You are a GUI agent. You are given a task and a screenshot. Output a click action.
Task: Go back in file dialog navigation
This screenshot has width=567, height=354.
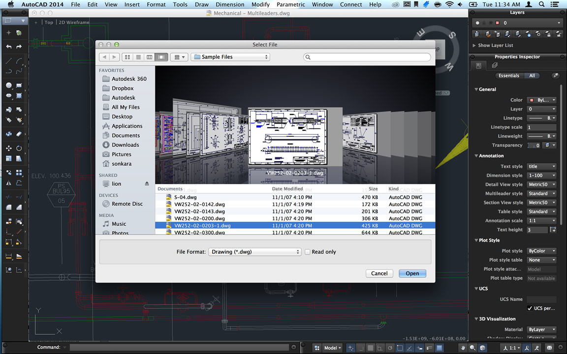click(x=104, y=57)
